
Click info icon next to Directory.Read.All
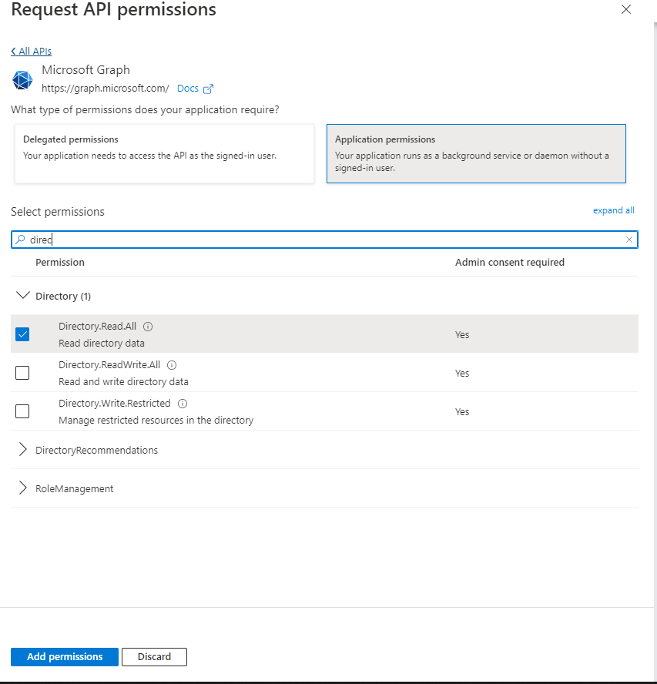(148, 327)
